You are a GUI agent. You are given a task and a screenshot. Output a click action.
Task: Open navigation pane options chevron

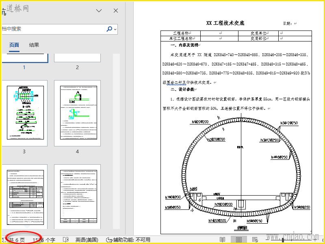[x=99, y=11]
